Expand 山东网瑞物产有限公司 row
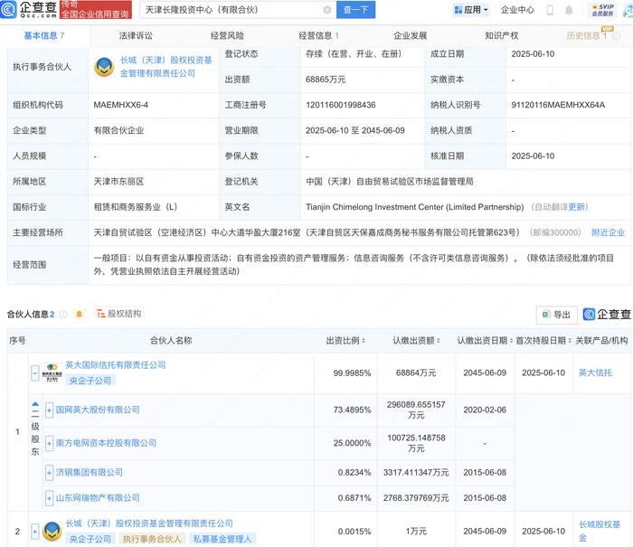633x547 pixels. (x=49, y=498)
